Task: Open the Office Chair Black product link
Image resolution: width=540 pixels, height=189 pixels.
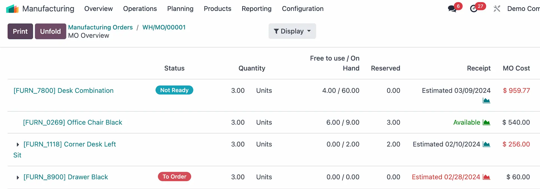Action: (73, 122)
